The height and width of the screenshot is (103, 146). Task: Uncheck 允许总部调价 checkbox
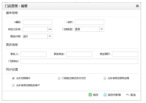13,78
